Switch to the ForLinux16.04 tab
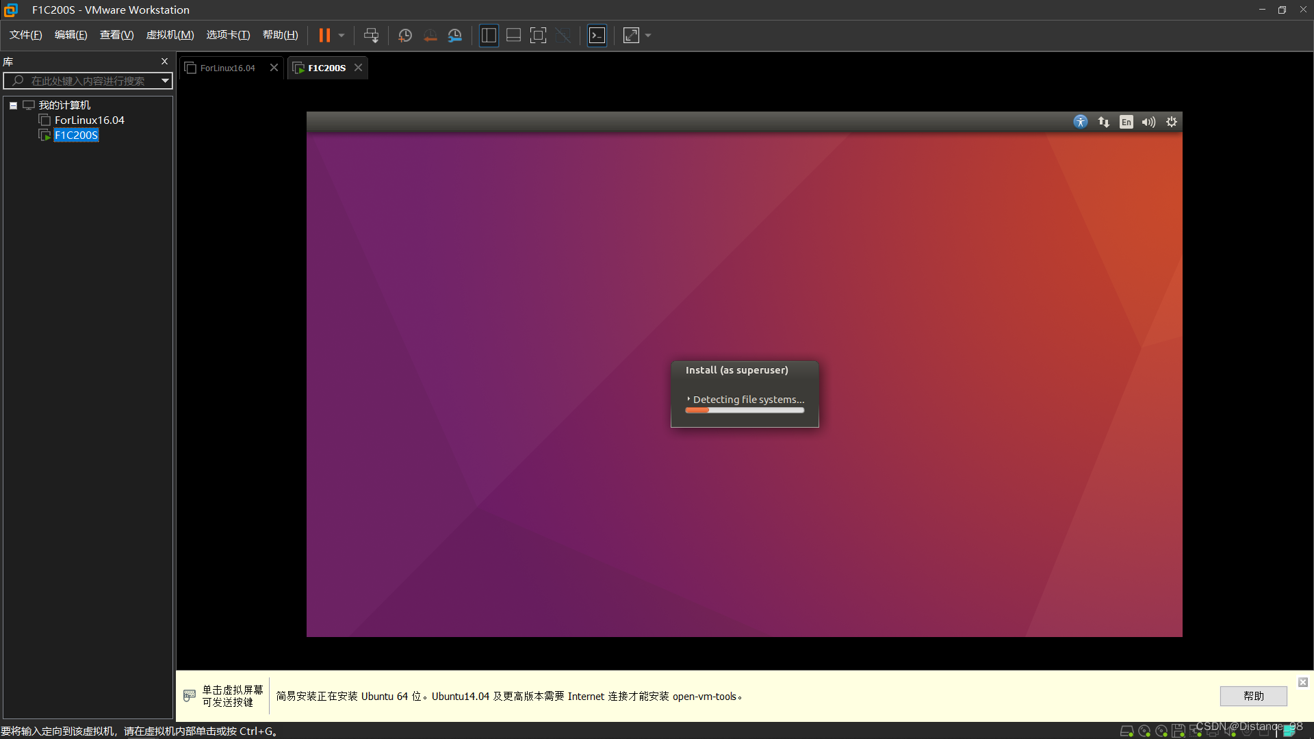 pyautogui.click(x=227, y=68)
